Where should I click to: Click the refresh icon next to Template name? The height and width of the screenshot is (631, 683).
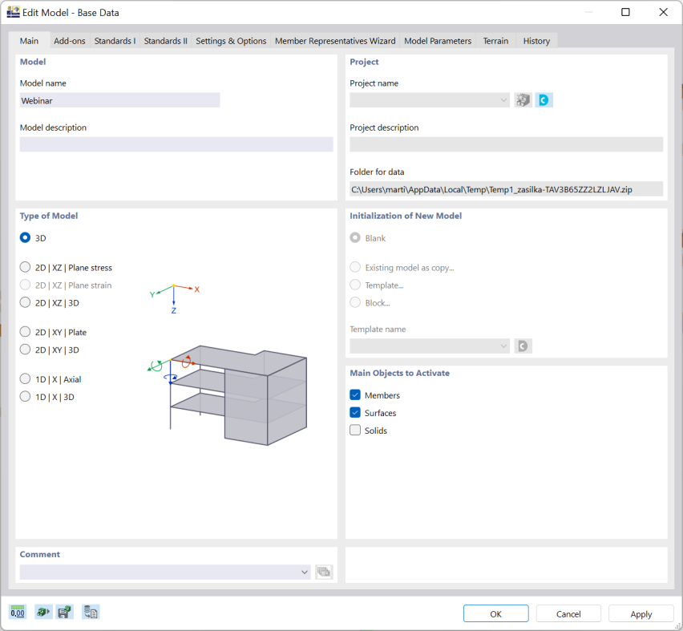(x=523, y=346)
